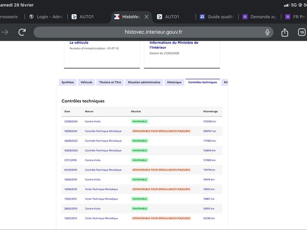Viewport: 307px width, 230px height.
Task: Open the Véhicule tab
Action: 86,82
